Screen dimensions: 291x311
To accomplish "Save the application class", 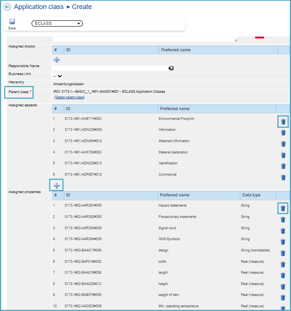I will (12, 24).
